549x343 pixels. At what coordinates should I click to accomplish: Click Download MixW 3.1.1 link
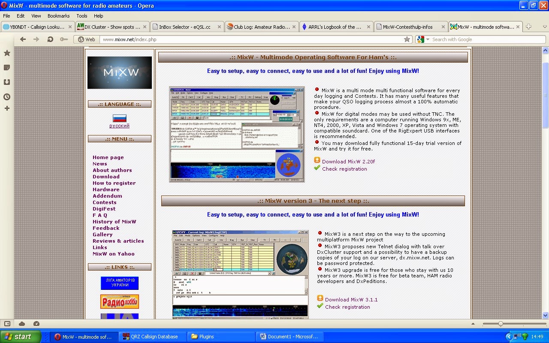[x=351, y=300]
